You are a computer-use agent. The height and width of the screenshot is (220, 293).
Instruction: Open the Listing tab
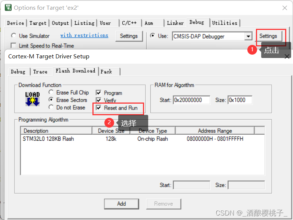click(x=84, y=23)
